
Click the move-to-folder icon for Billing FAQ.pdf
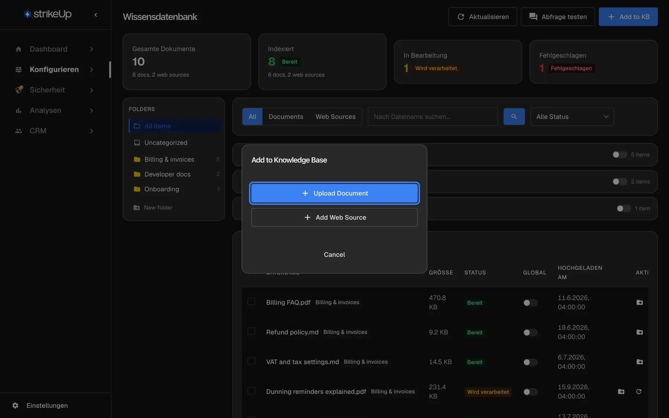click(x=640, y=302)
